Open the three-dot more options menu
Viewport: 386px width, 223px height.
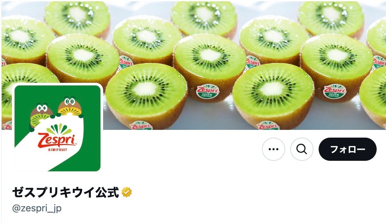[x=273, y=149]
